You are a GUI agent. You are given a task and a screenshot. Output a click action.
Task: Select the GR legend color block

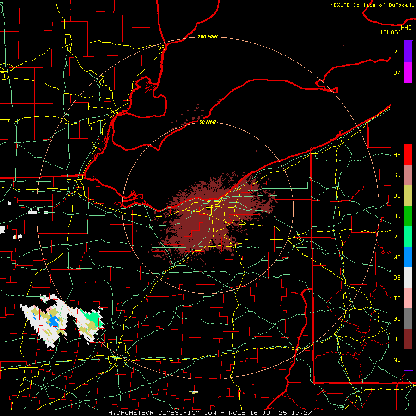click(x=408, y=175)
